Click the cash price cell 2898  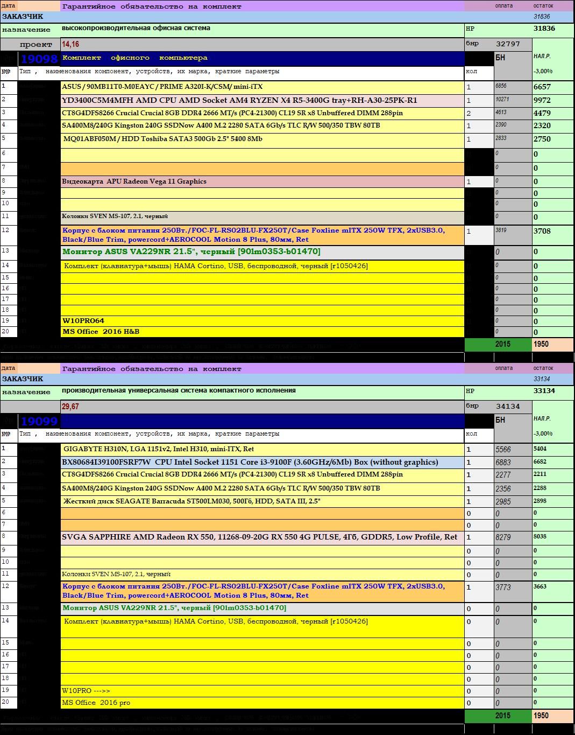click(553, 501)
